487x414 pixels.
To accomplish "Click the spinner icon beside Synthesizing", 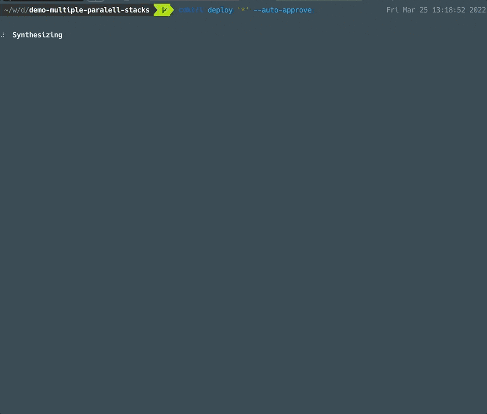I will pyautogui.click(x=3, y=35).
